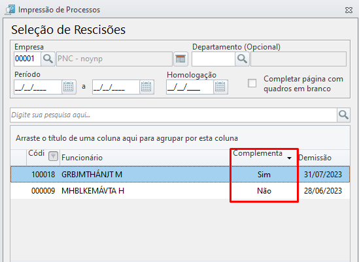Open the Código column filter icon
Viewport: 359px width, 262px height.
pyautogui.click(x=53, y=156)
